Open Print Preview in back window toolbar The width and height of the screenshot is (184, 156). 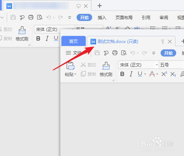[x=40, y=17]
